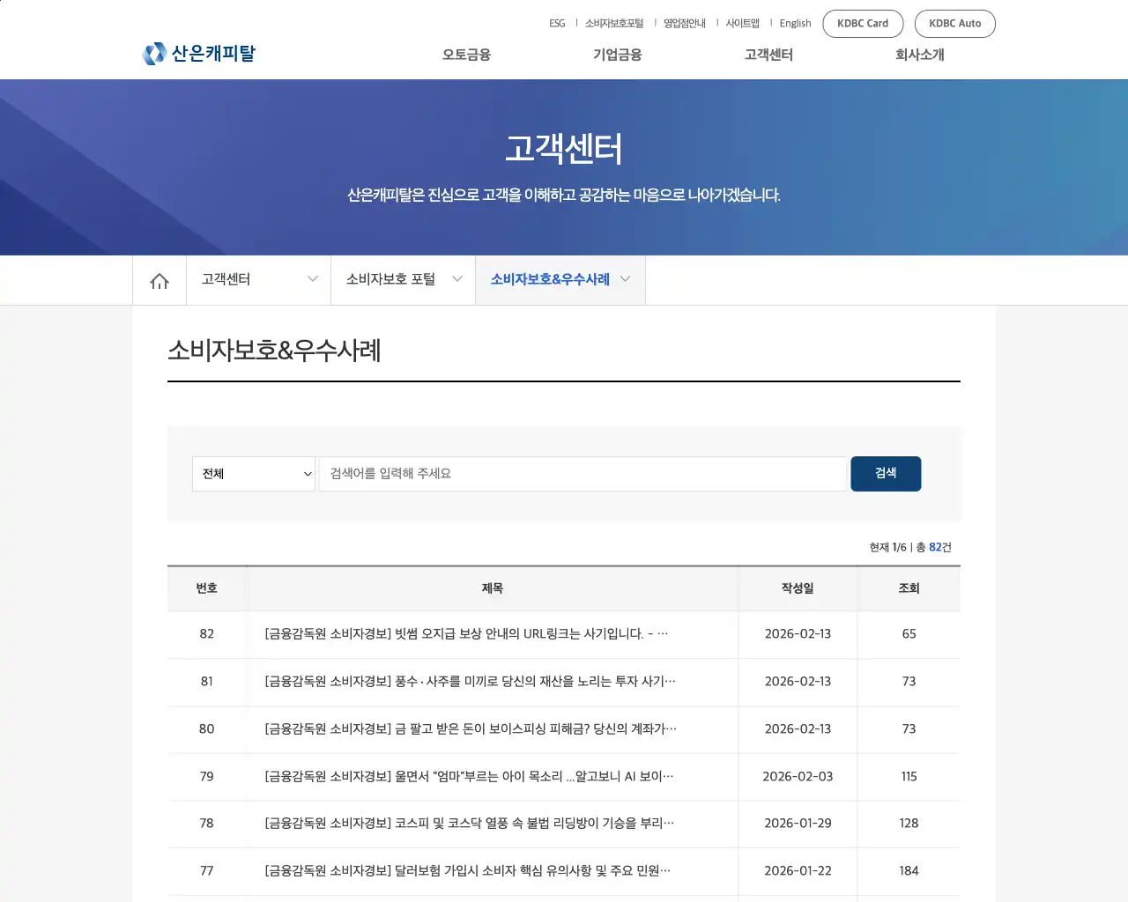Open the 회사소개 menu
Image resolution: width=1128 pixels, height=902 pixels.
[x=919, y=55]
